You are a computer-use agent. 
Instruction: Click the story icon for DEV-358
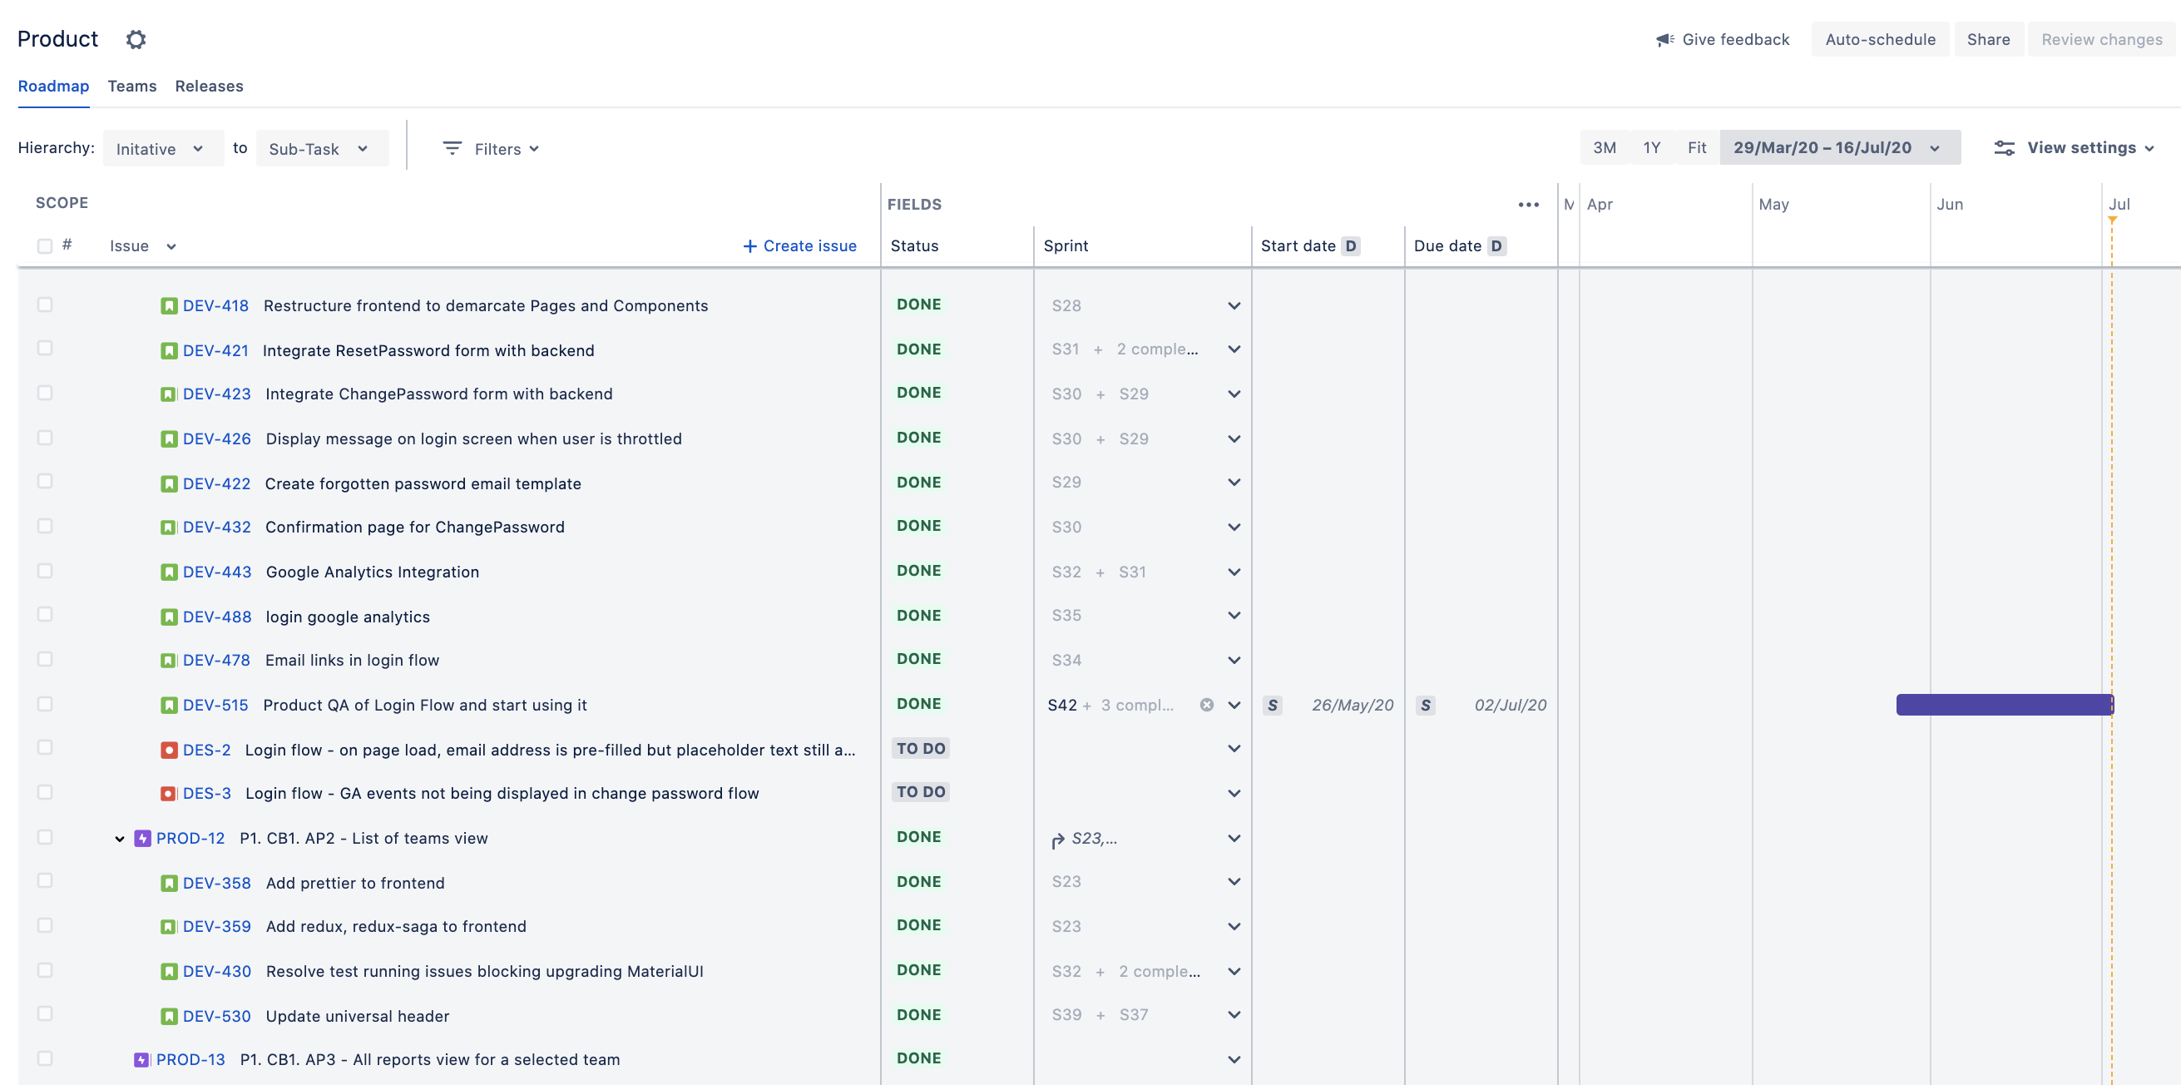tap(170, 883)
